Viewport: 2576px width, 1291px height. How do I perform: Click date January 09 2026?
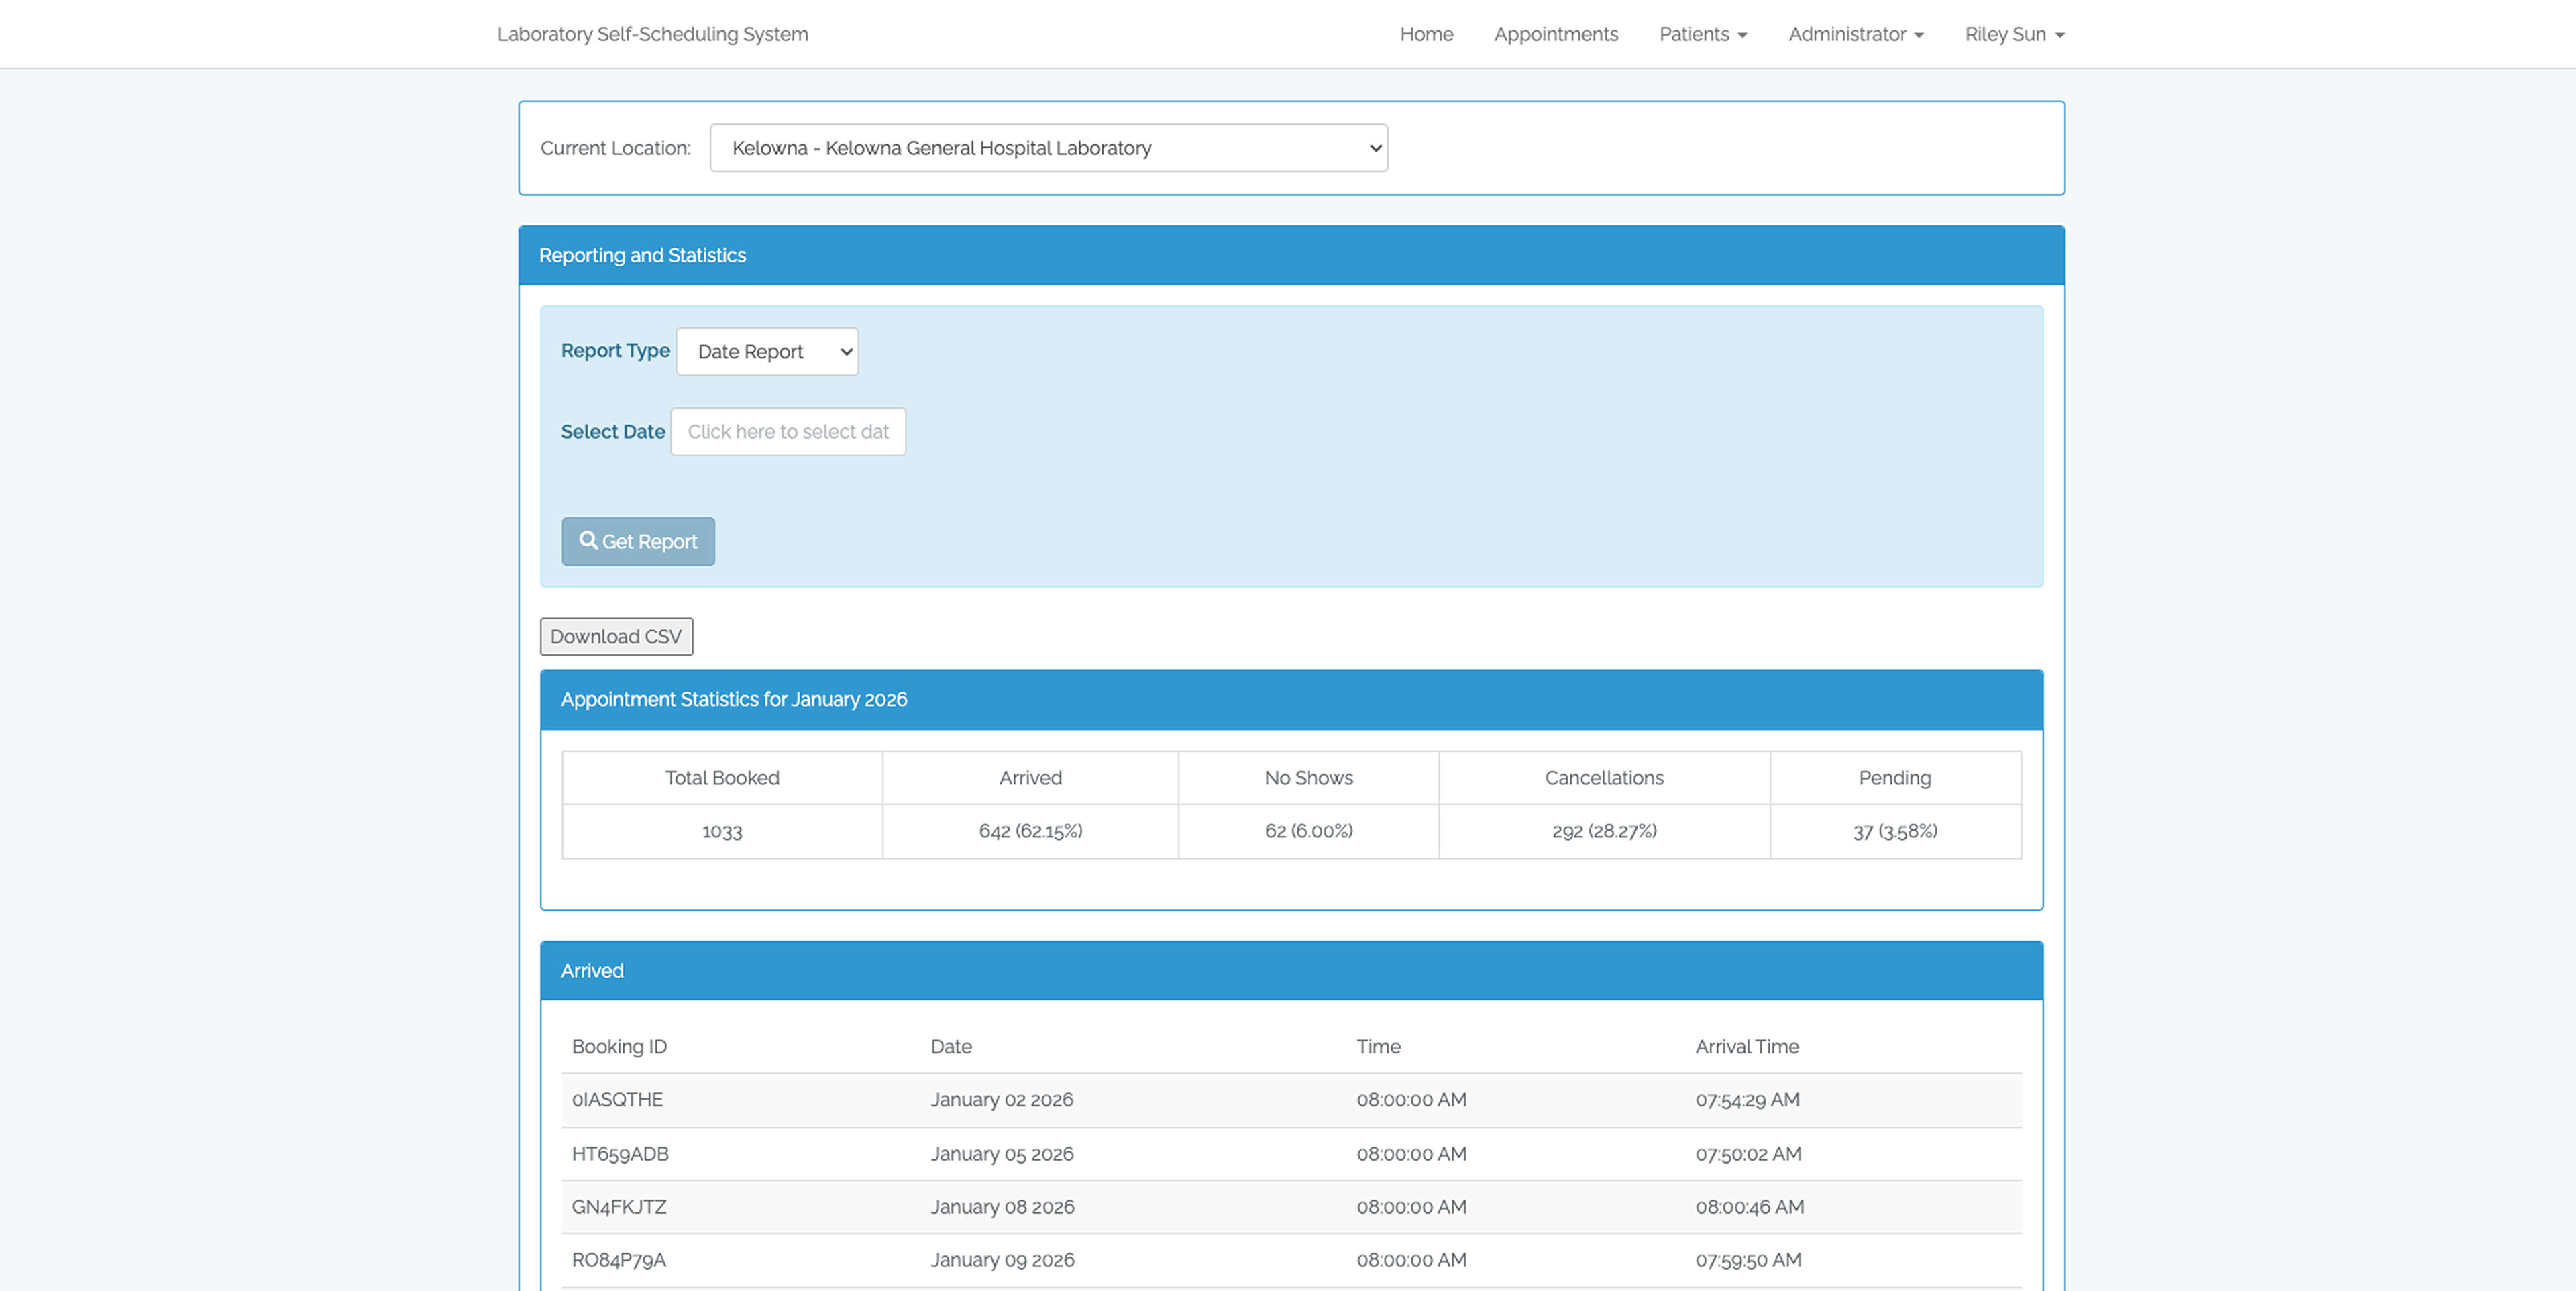(x=1002, y=1260)
